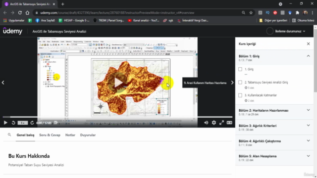Open lecture 2. Tabansuyu Seviyesi Analizi Giriş

coord(266,83)
